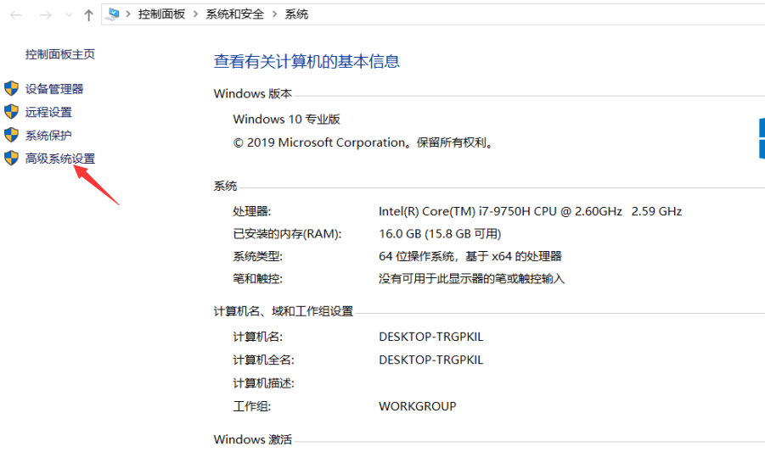Screen dimensions: 765x452
Task: Click 处理器 label
Action: 252,211
